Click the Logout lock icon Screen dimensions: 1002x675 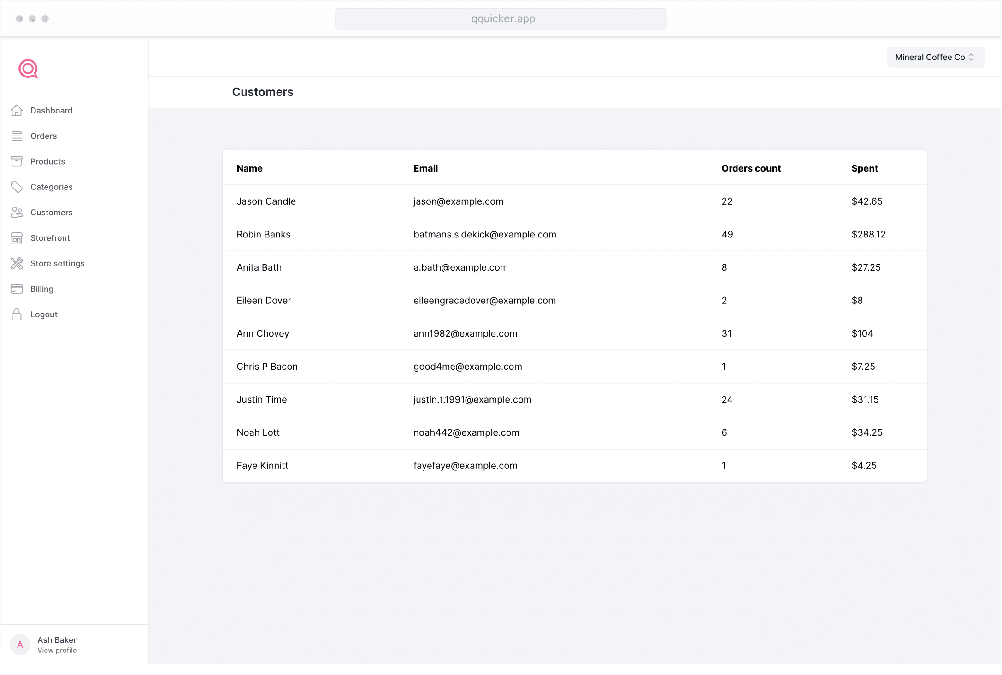pyautogui.click(x=17, y=314)
